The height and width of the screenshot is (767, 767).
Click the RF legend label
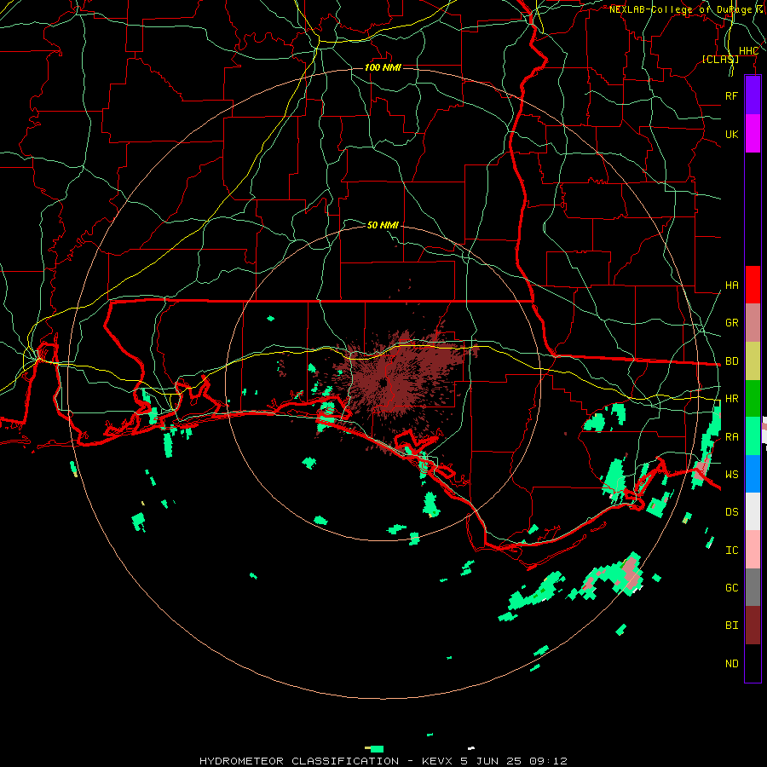[x=731, y=95]
